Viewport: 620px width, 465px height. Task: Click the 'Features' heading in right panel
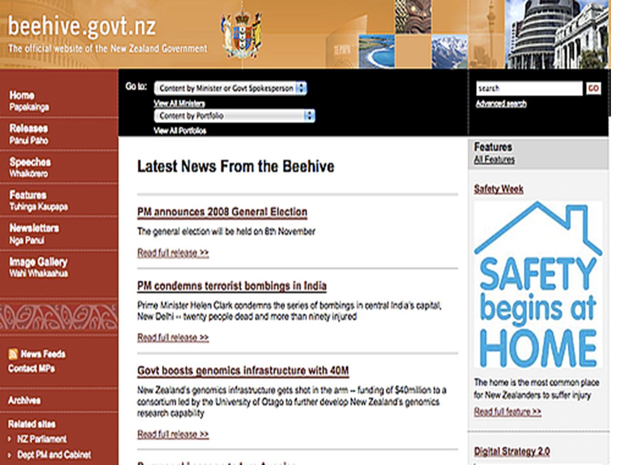point(493,147)
